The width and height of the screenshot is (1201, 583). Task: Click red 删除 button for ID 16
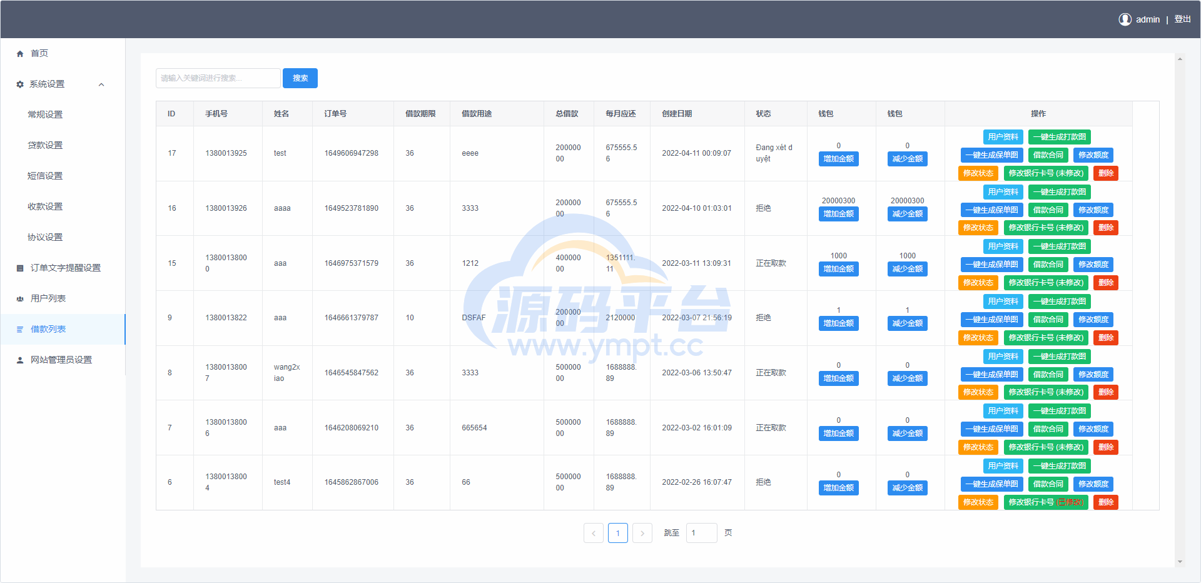[x=1105, y=228]
